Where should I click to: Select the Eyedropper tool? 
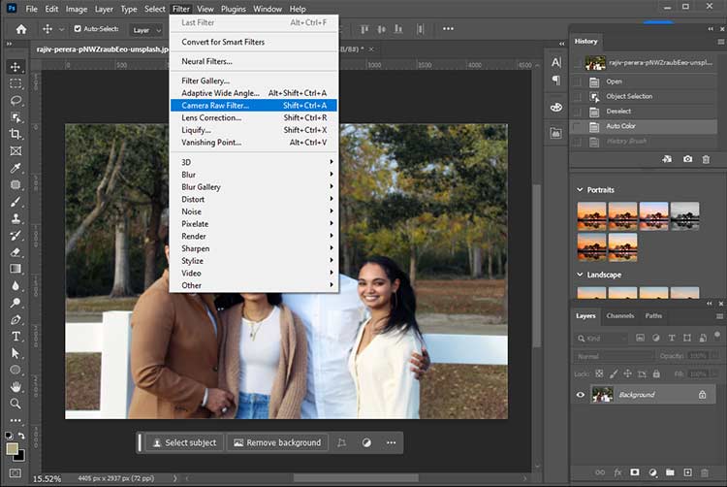[16, 168]
